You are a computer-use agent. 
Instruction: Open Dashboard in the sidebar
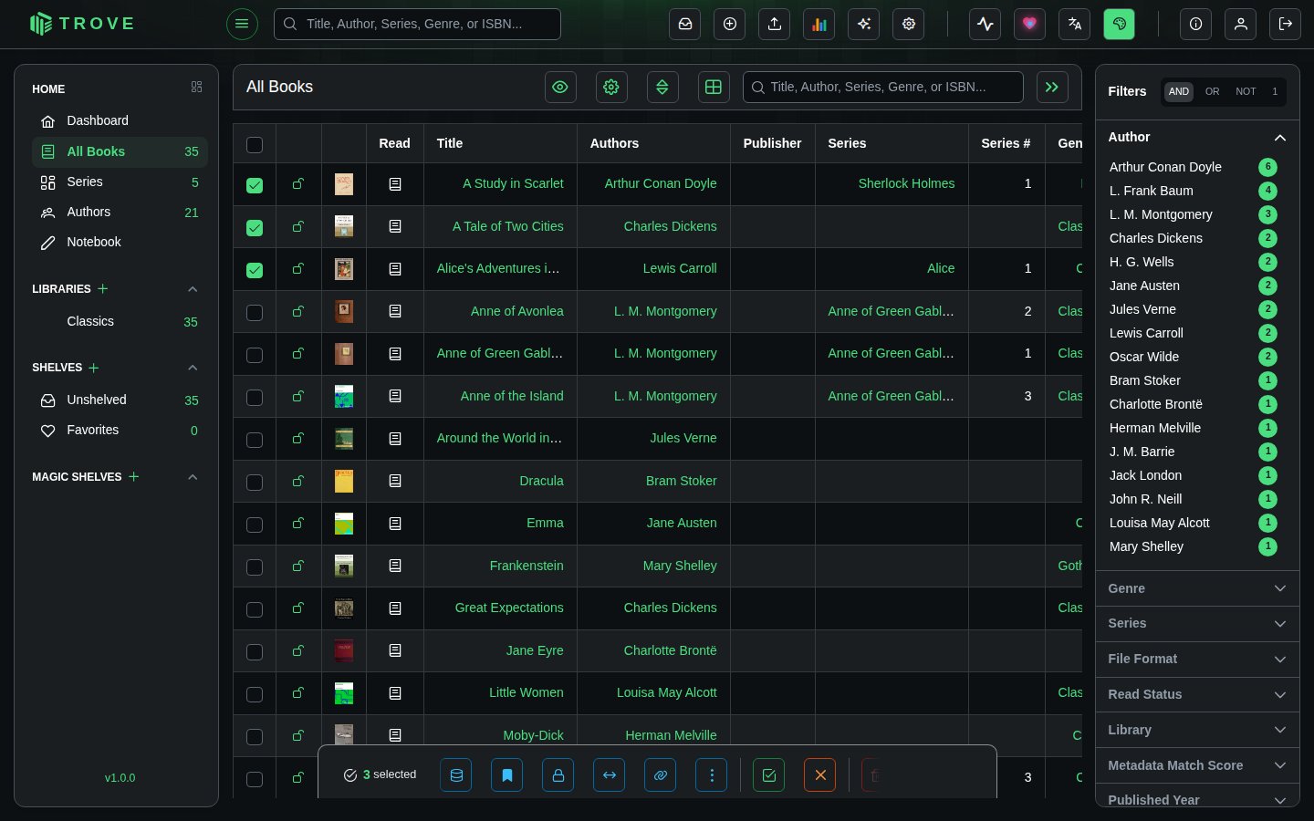(x=120, y=121)
